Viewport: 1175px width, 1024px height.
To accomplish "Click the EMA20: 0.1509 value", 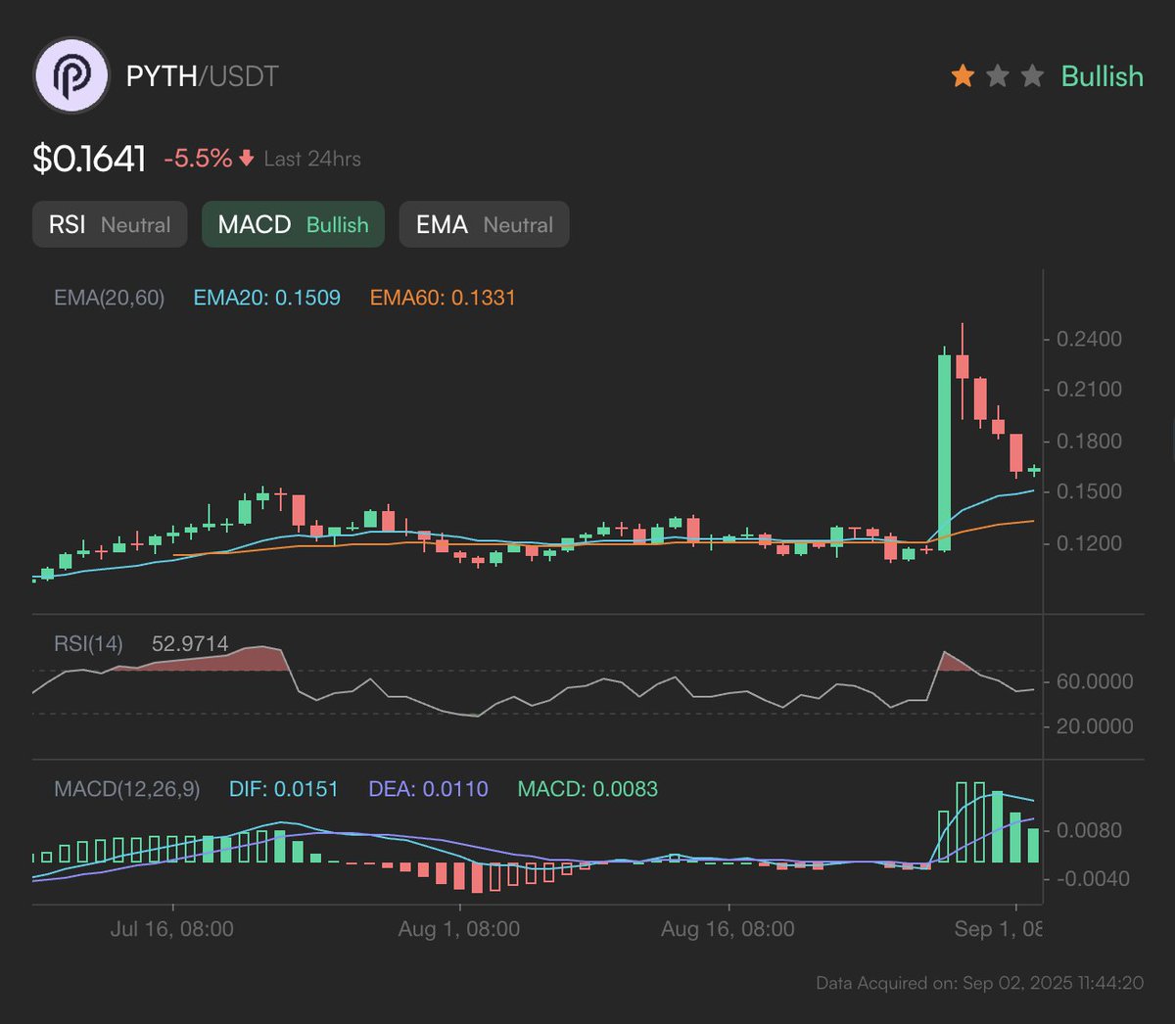I will [266, 298].
